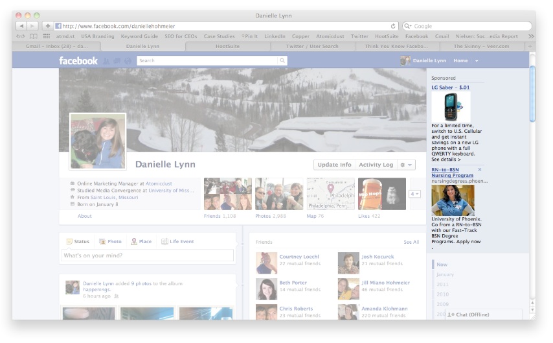
Task: Switch to Gmail - Inbox (28) tab
Action: 56,46
